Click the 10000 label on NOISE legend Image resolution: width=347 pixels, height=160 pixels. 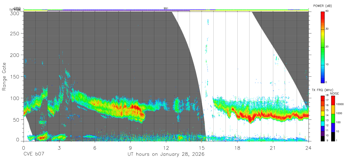tap(340, 104)
